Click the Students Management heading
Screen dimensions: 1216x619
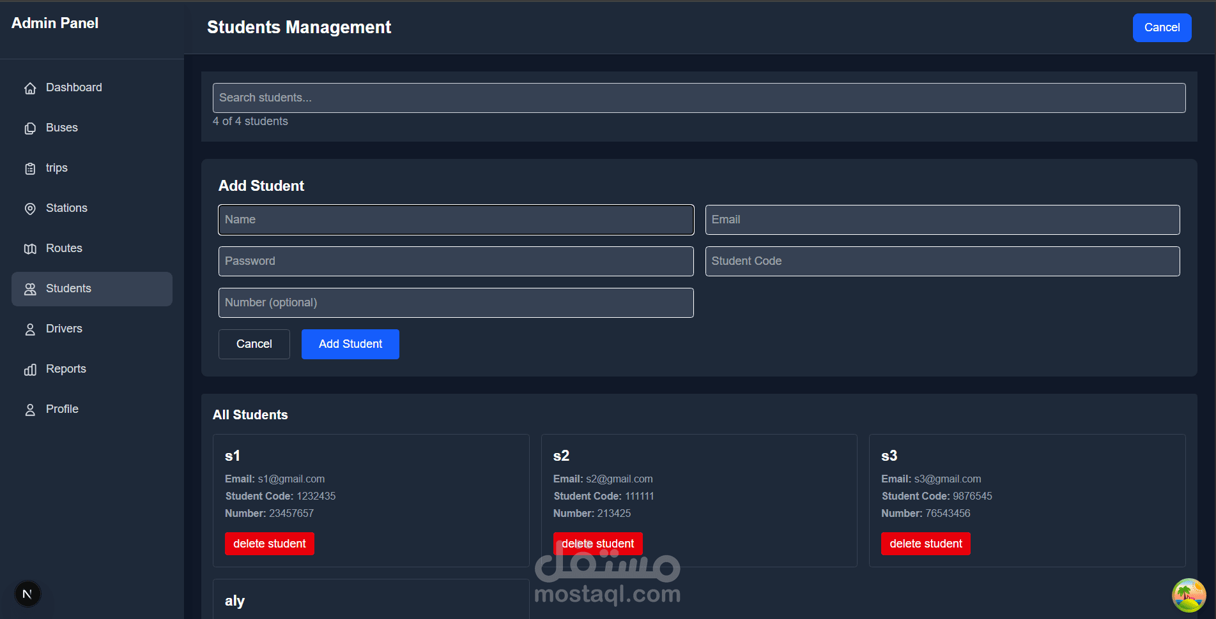(x=299, y=27)
